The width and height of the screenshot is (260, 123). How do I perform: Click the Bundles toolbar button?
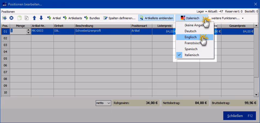pyautogui.click(x=92, y=18)
